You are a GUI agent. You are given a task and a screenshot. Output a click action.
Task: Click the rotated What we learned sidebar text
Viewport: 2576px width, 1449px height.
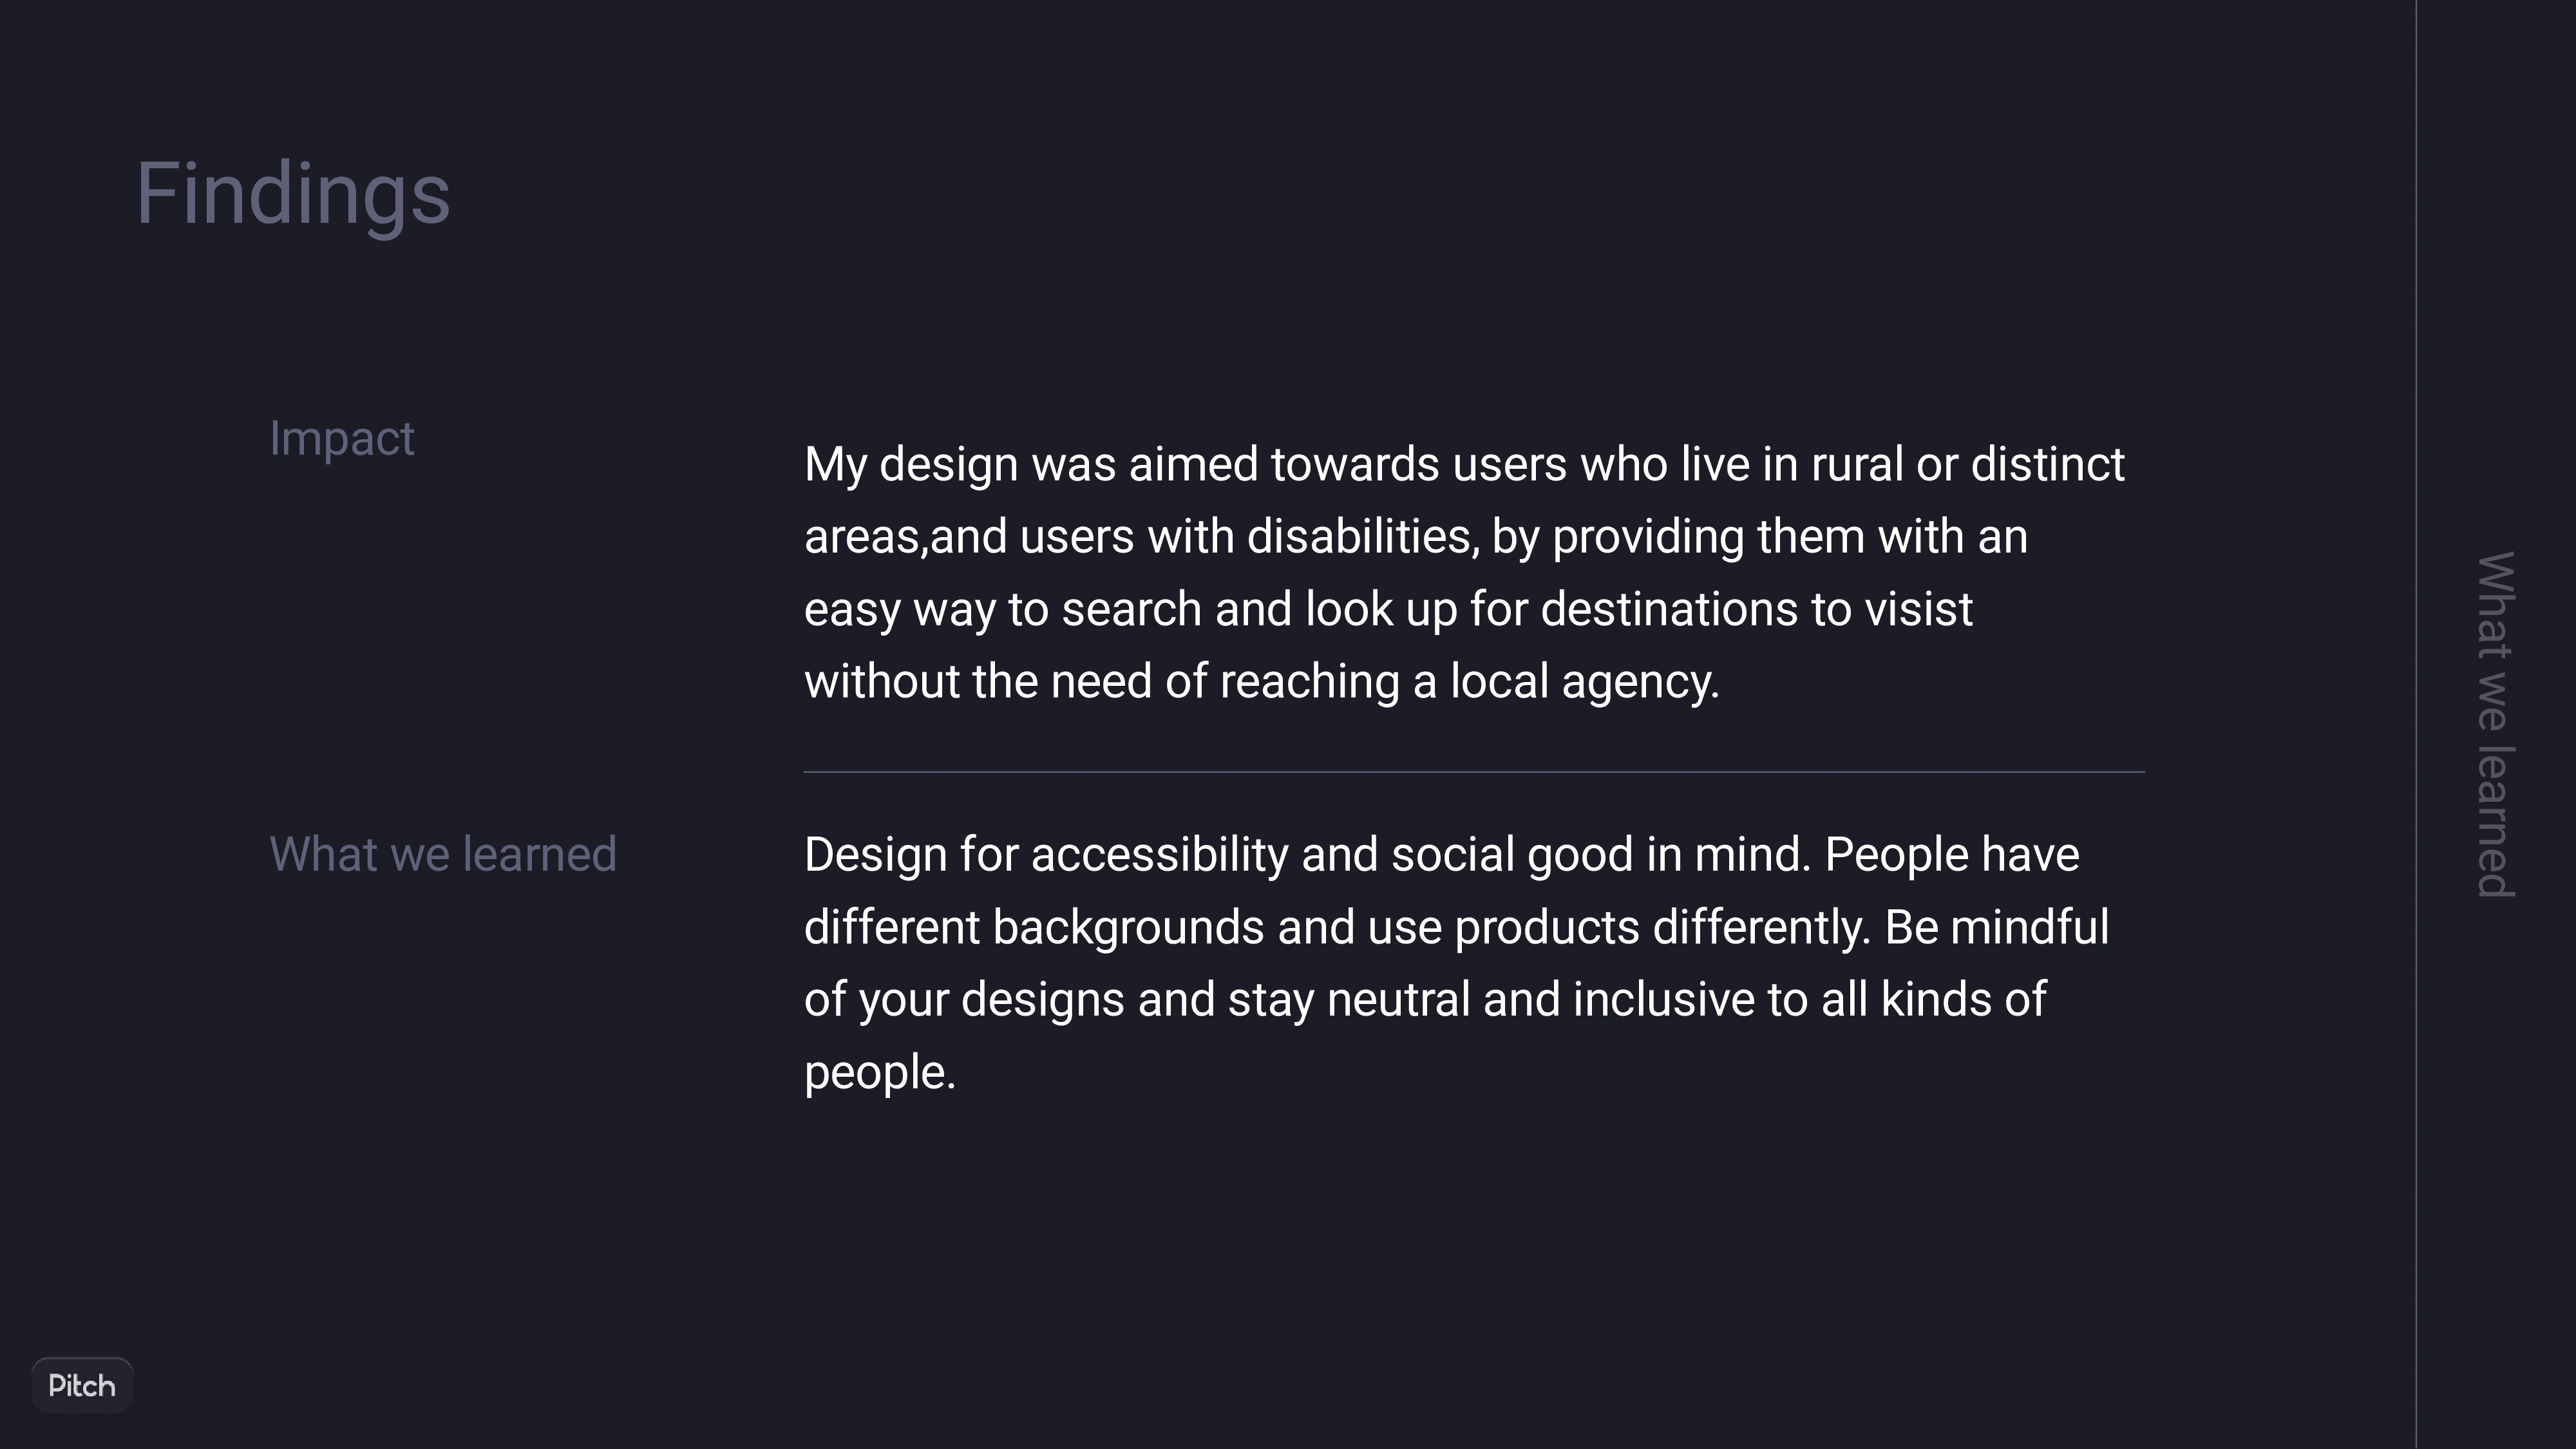coord(2495,725)
